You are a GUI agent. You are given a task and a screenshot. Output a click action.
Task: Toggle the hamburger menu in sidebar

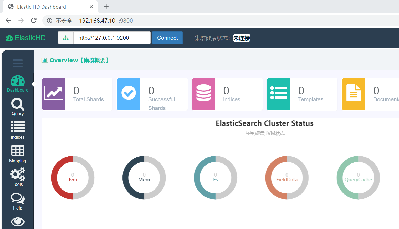18,63
